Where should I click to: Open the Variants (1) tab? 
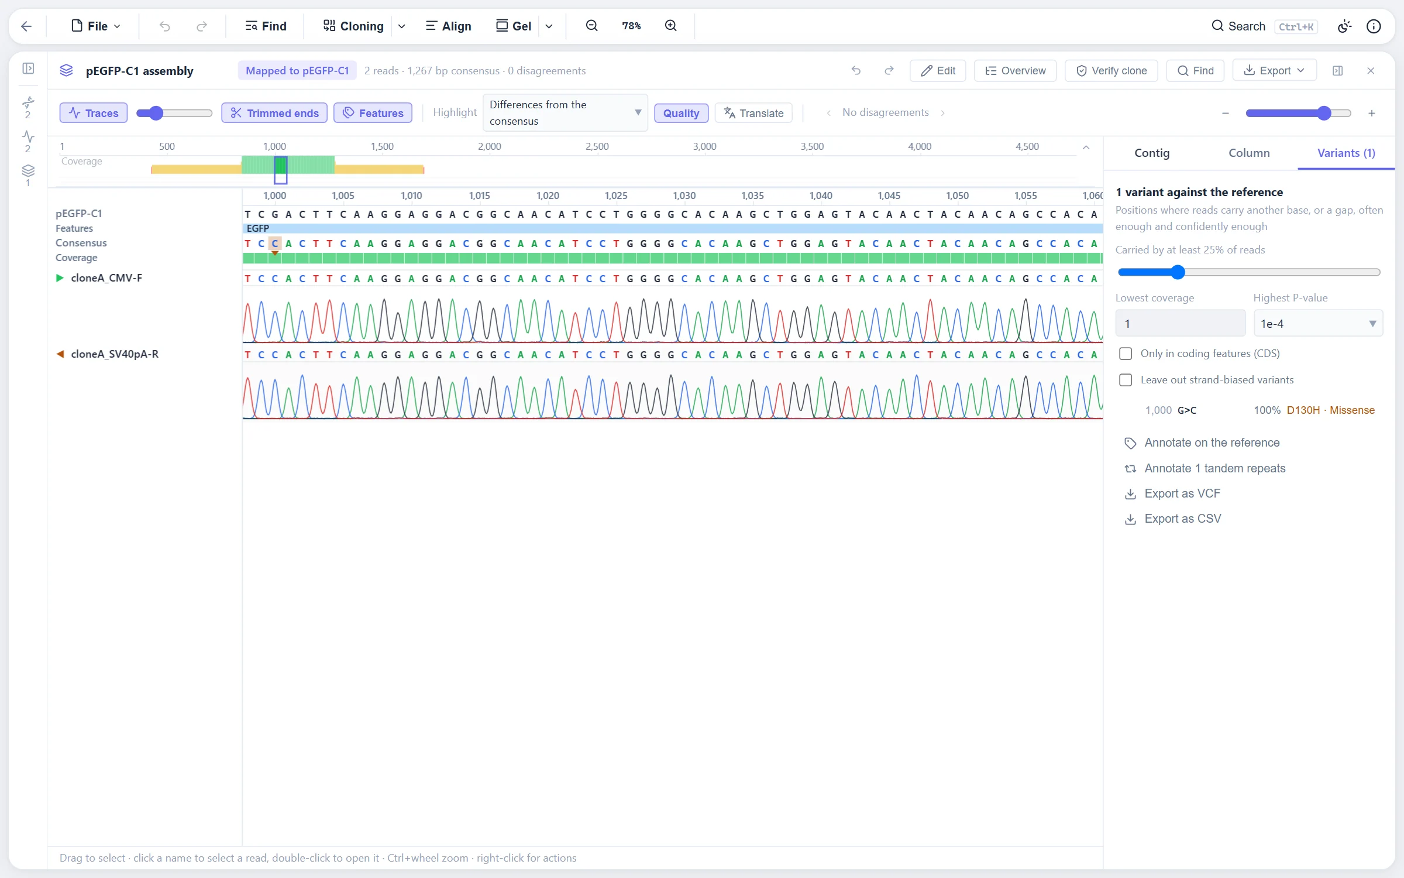(x=1346, y=153)
